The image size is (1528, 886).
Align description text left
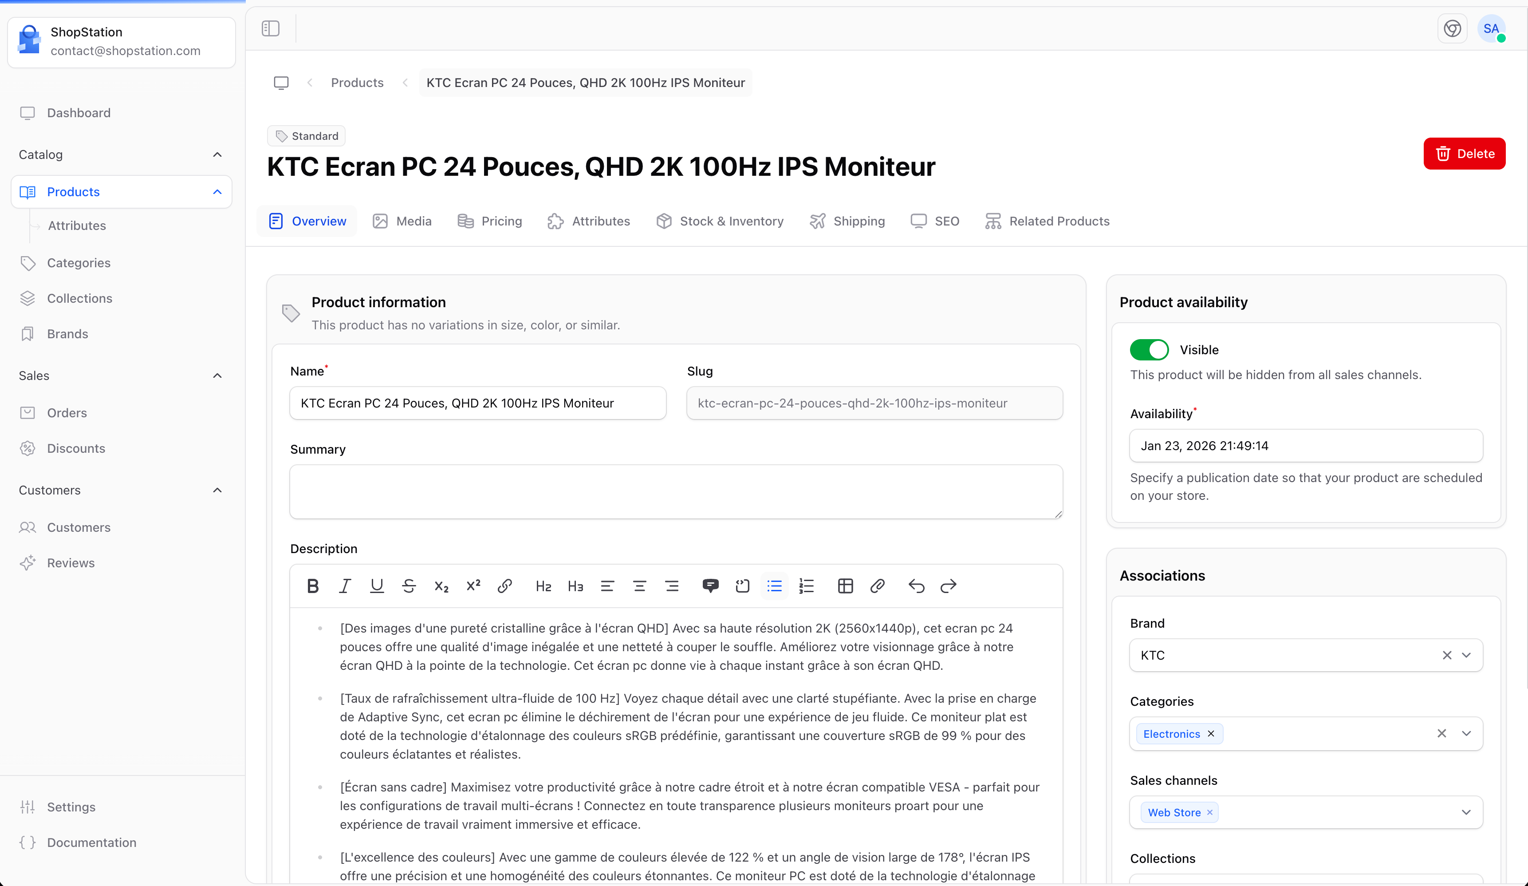[x=607, y=585]
